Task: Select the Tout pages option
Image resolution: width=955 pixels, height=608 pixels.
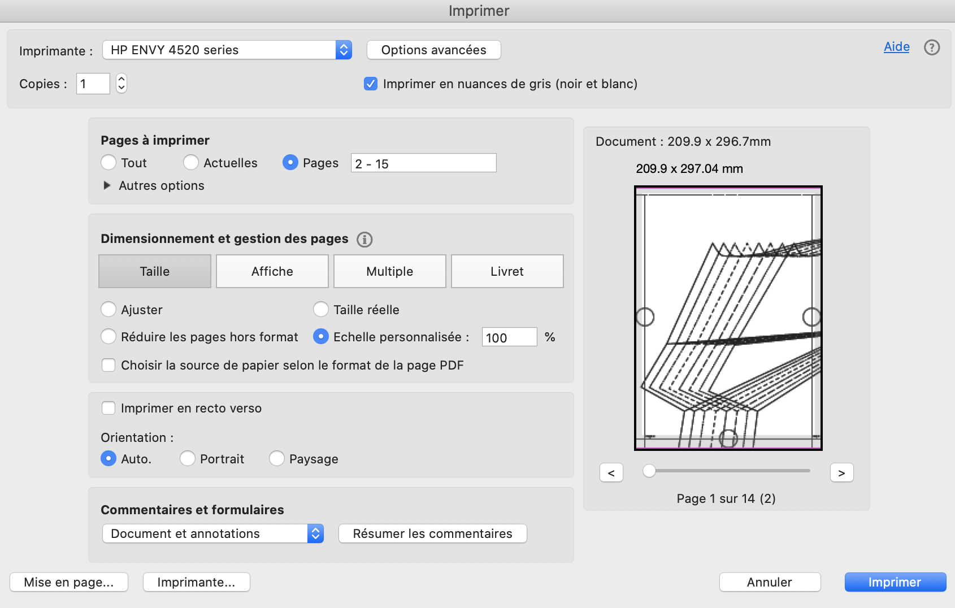Action: (x=108, y=163)
